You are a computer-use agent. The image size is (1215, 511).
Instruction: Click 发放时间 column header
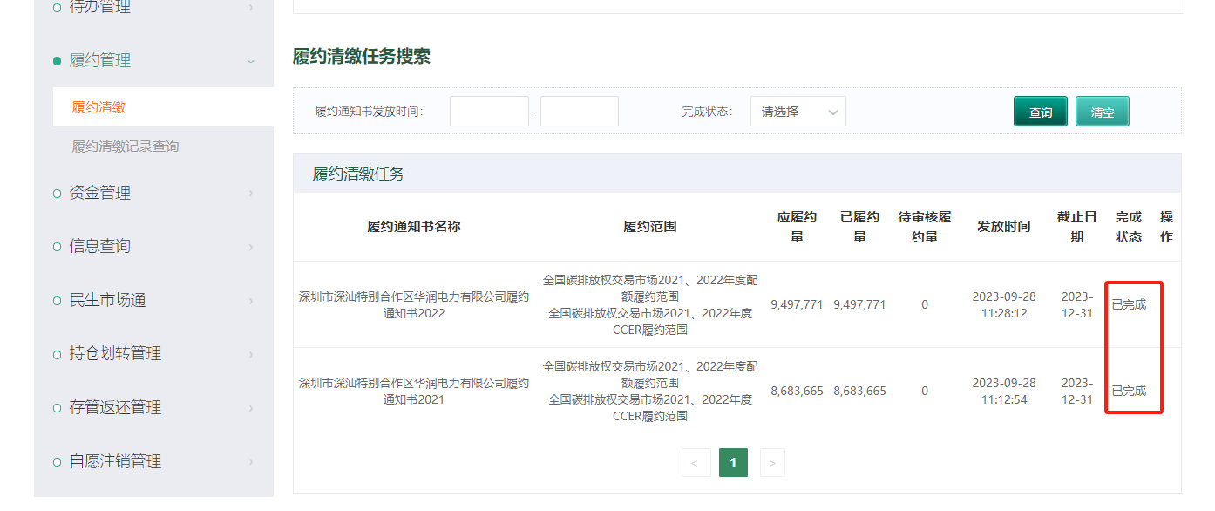click(x=1004, y=227)
